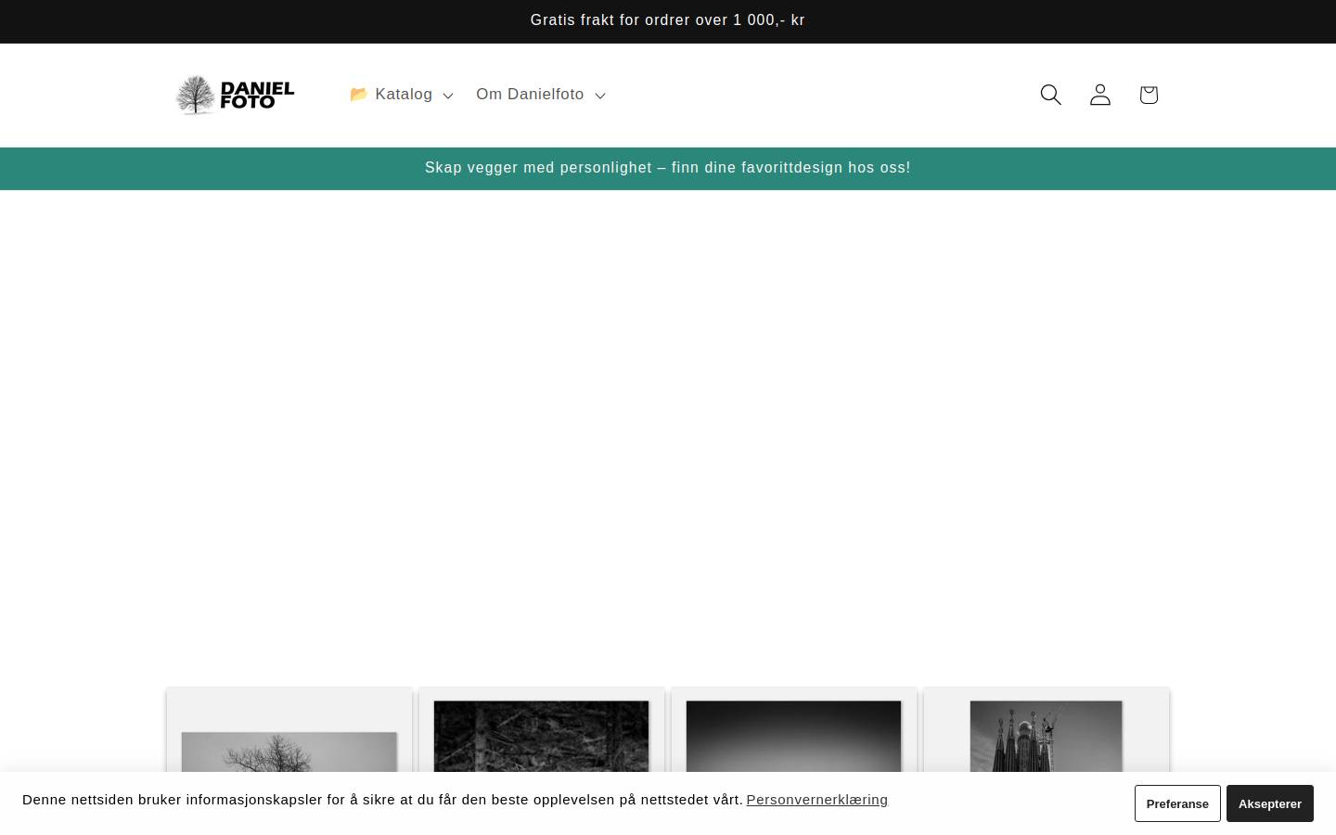The height and width of the screenshot is (835, 1336).
Task: Open the Personvernerklæring link
Action: point(816,800)
